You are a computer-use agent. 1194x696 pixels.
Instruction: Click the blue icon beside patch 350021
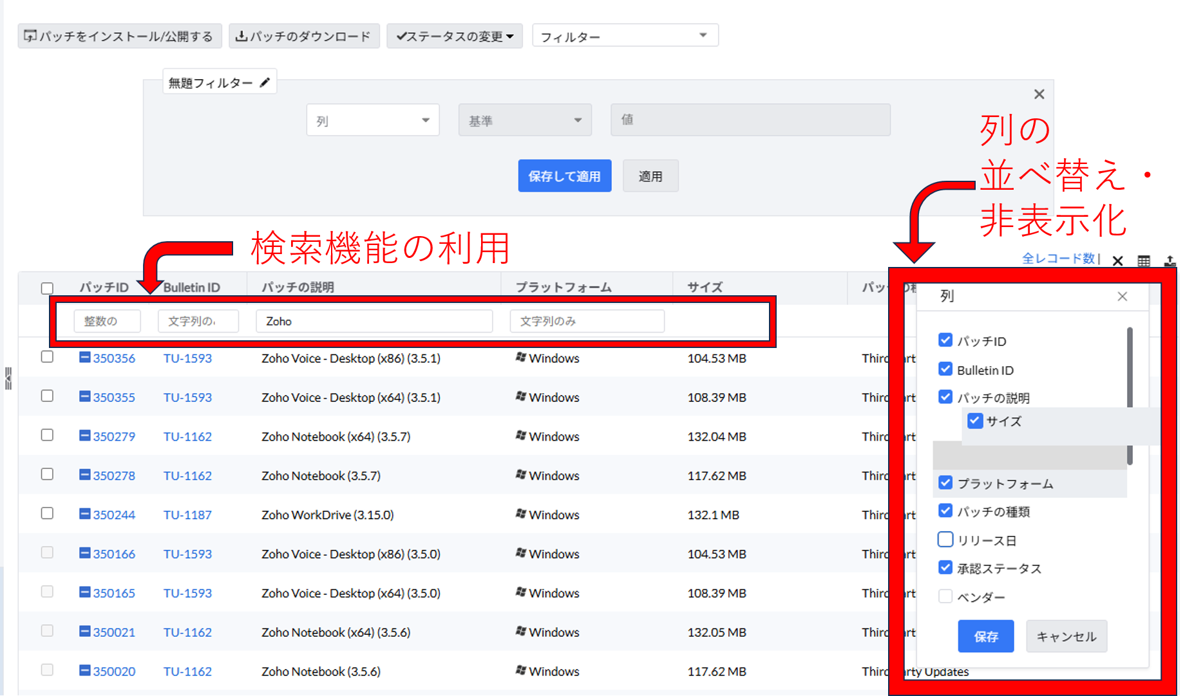84,632
